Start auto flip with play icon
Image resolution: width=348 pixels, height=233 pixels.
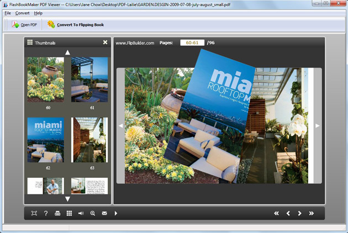pos(116,213)
